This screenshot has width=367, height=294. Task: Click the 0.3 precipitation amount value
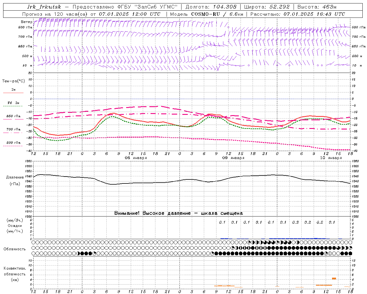tap(295, 222)
